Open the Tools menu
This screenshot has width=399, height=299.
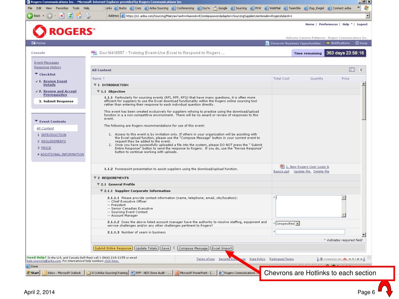coord(76,8)
